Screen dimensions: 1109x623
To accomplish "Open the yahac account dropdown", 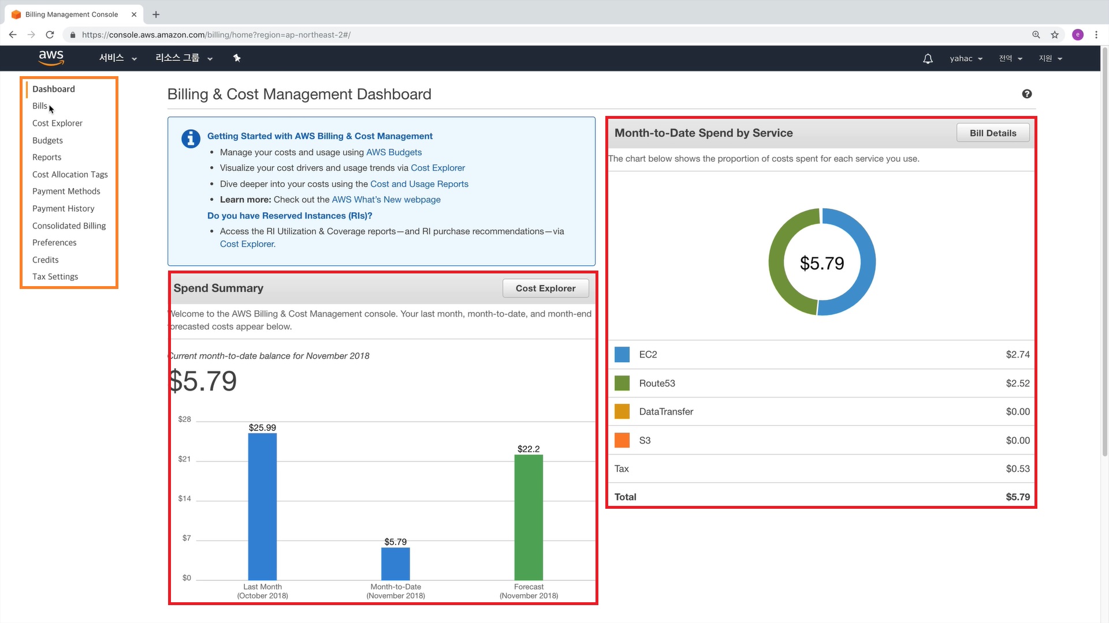I will (x=966, y=59).
